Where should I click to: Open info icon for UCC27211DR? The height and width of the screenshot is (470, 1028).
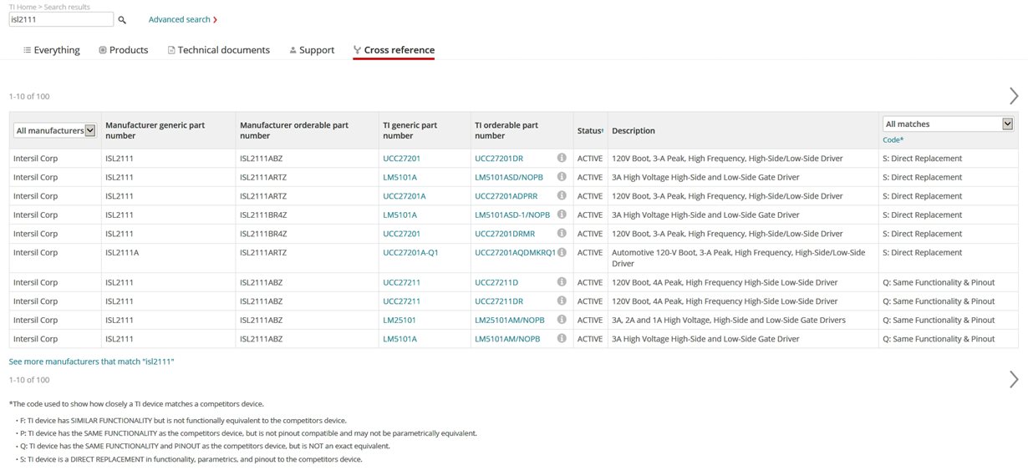tap(562, 301)
